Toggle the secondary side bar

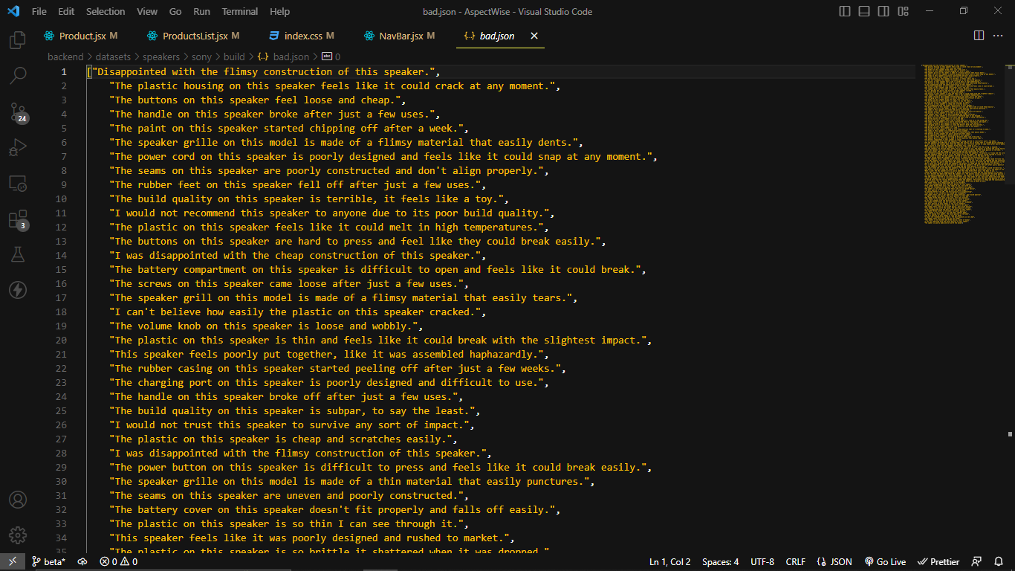[883, 11]
